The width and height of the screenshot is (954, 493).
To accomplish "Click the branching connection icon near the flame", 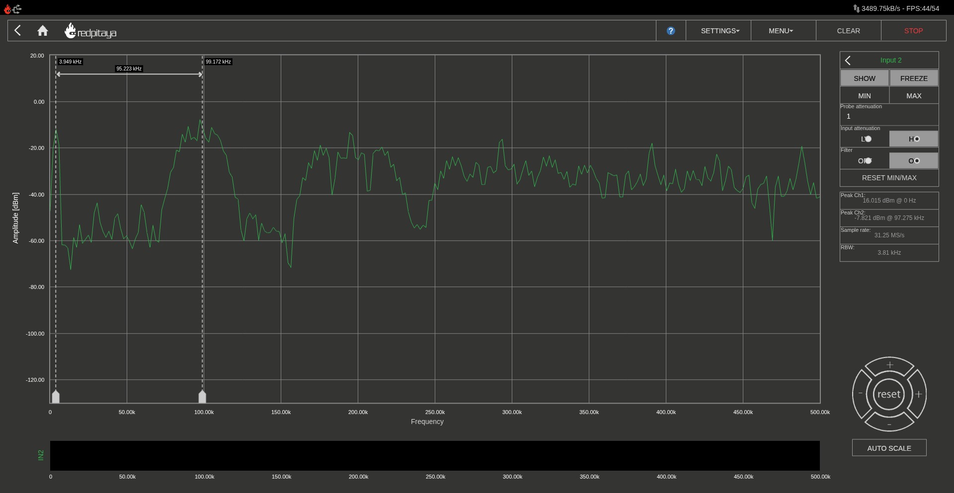I will tap(16, 8).
